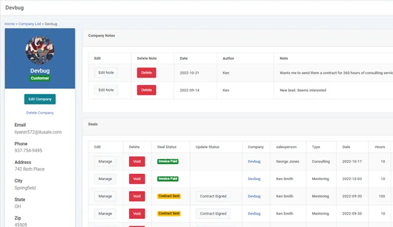Click the Devbug page title
This screenshot has width=393, height=227.
point(14,8)
